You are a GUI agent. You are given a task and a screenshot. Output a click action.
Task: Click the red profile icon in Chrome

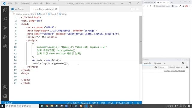[x=187, y=6]
